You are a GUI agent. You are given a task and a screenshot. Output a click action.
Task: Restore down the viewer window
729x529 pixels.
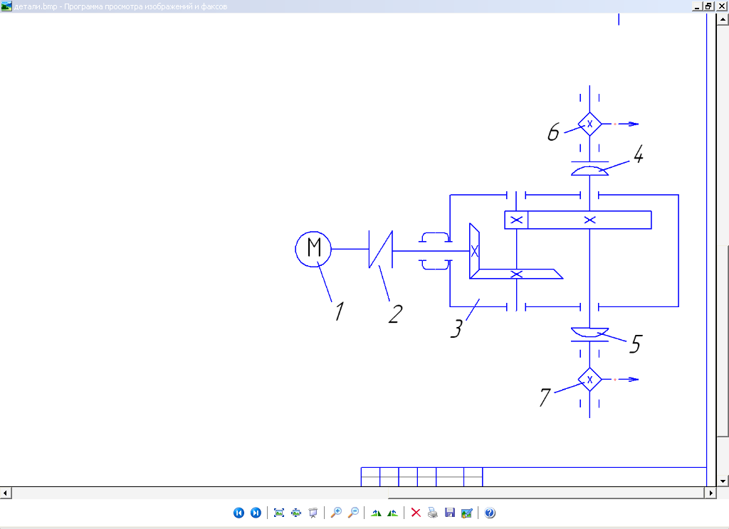tap(708, 6)
